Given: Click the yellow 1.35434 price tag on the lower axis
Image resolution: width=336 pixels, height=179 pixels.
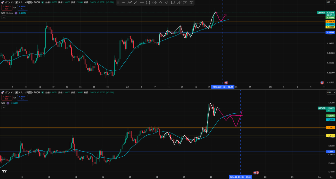Looking at the screenshot, I should (x=330, y=136).
